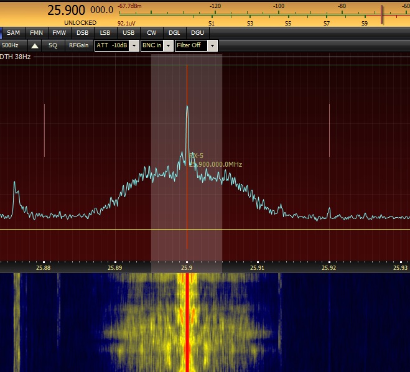Click the 25.91 frequency scale tick
This screenshot has height=372, width=410.
tap(258, 267)
